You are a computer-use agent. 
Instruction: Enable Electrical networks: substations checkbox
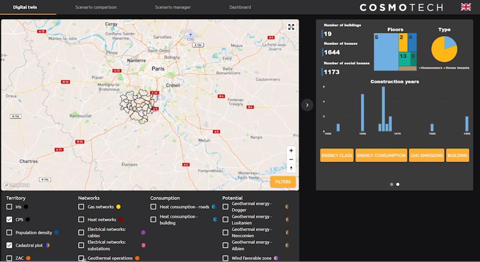pyautogui.click(x=81, y=245)
